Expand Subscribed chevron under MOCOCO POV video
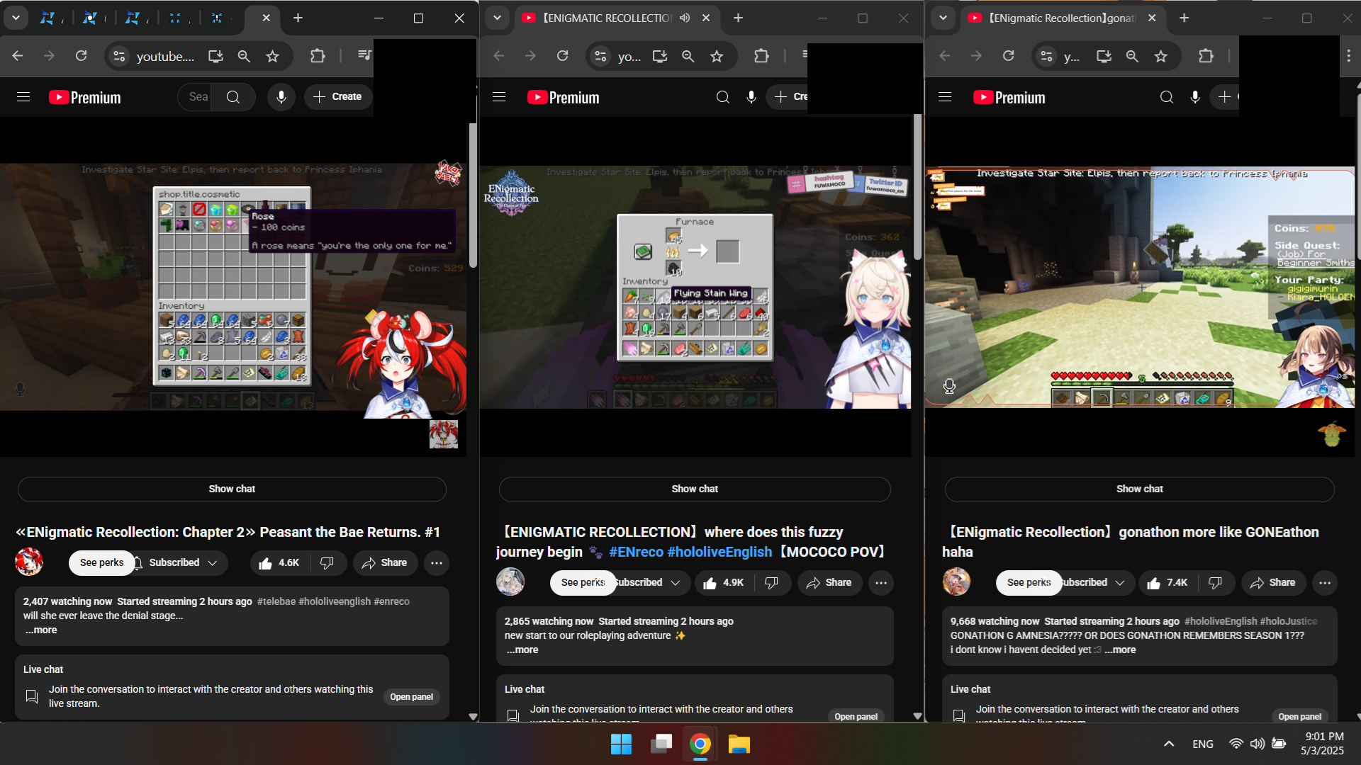 (x=676, y=583)
